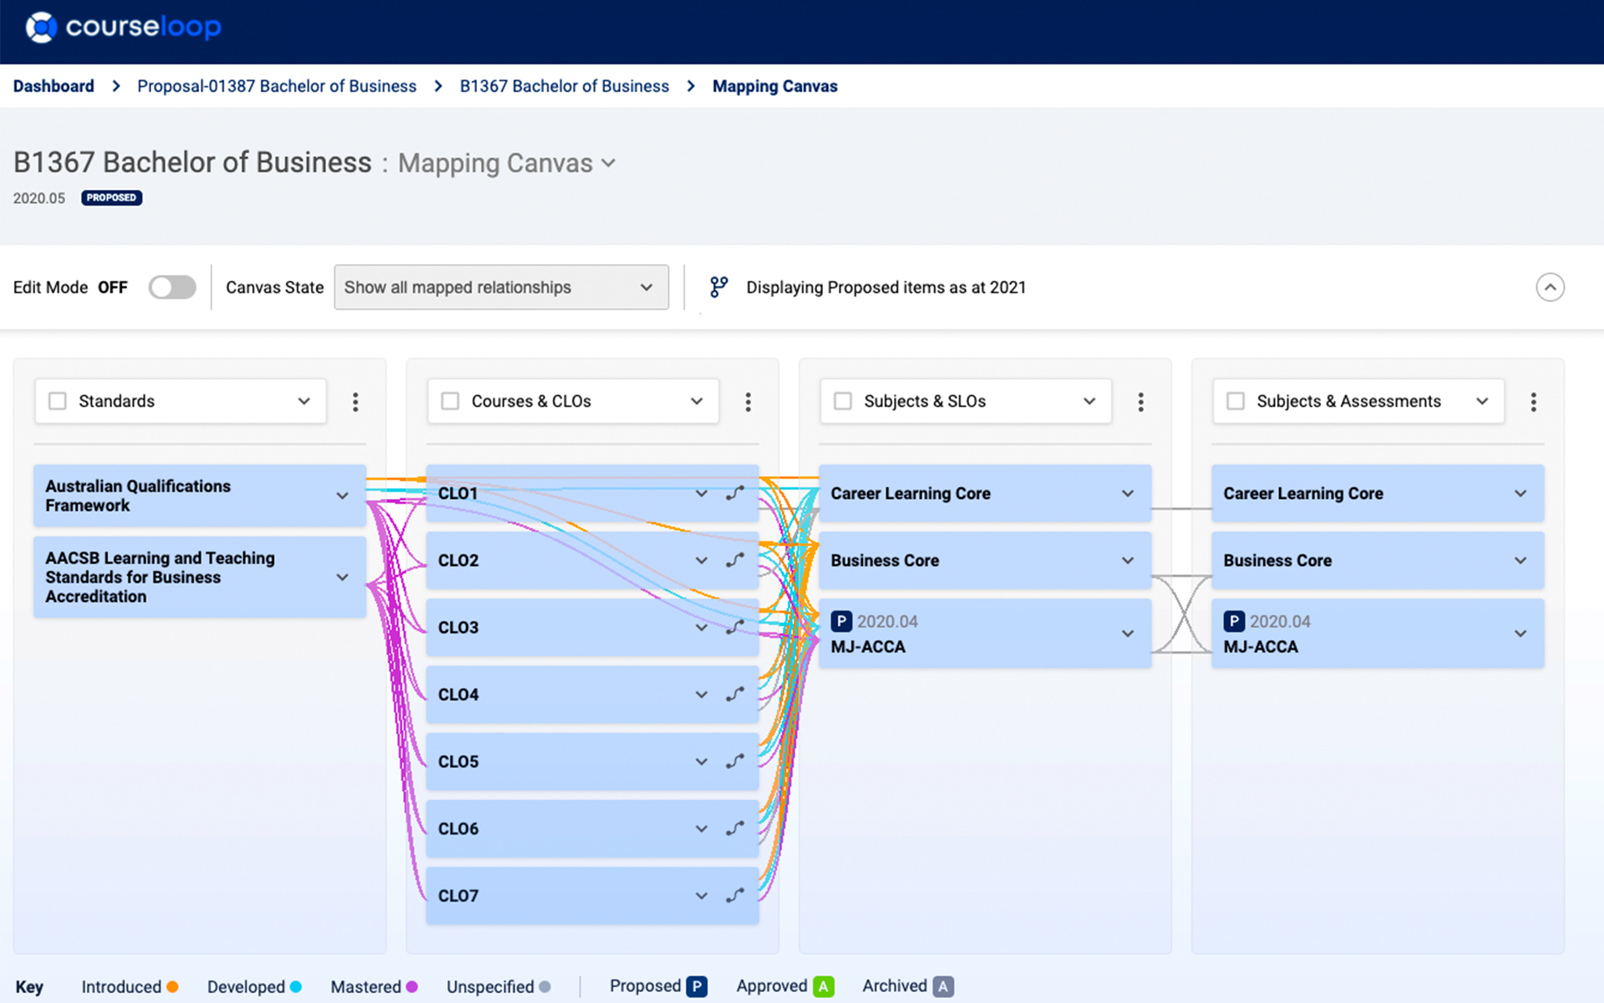
Task: Check the Subjects & Assessments checkbox
Action: pos(1236,401)
